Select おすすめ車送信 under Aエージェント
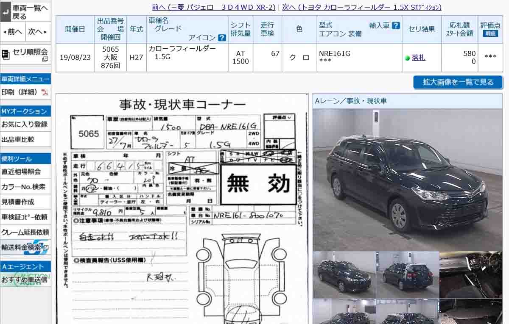 (25, 280)
